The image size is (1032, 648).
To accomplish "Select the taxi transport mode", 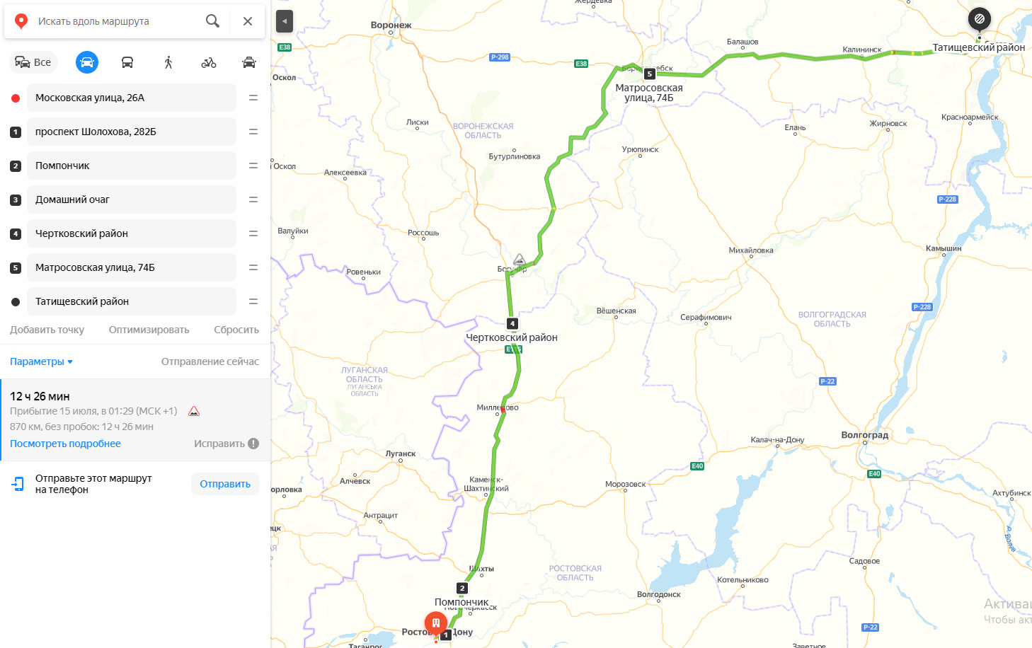I will [x=249, y=62].
